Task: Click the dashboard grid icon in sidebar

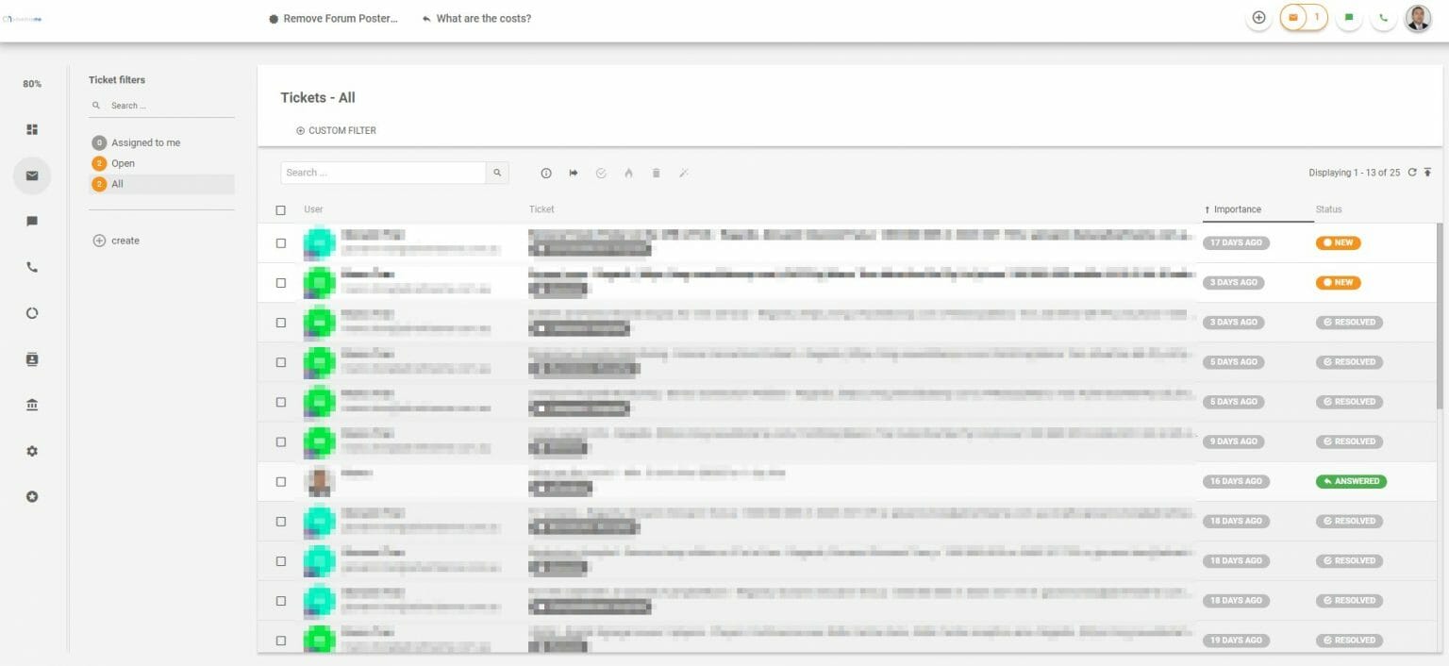Action: coord(31,129)
